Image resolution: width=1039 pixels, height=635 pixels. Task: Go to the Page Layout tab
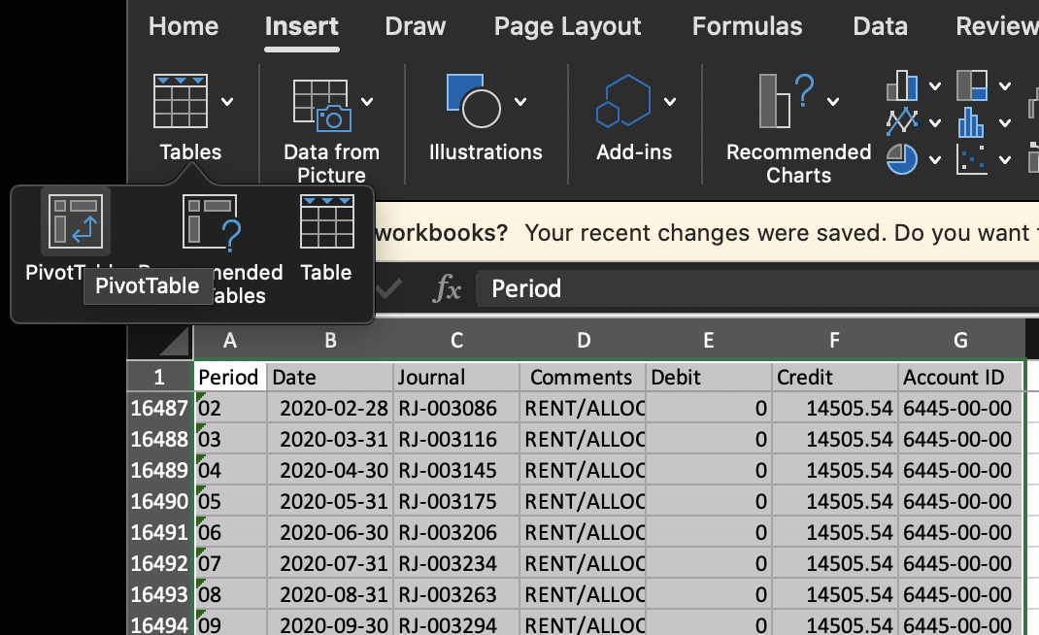pos(567,26)
